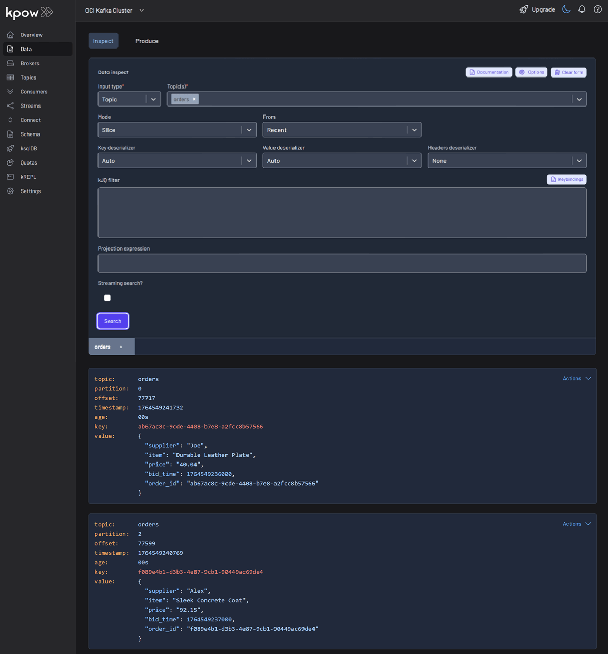
Task: Expand Actions for offset 77717 record
Action: click(576, 379)
